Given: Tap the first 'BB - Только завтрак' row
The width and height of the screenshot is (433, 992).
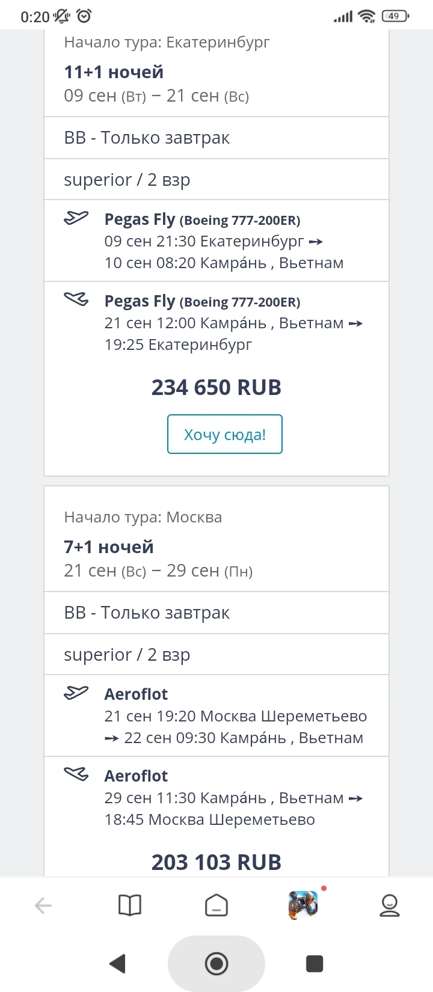Looking at the screenshot, I should (x=147, y=138).
